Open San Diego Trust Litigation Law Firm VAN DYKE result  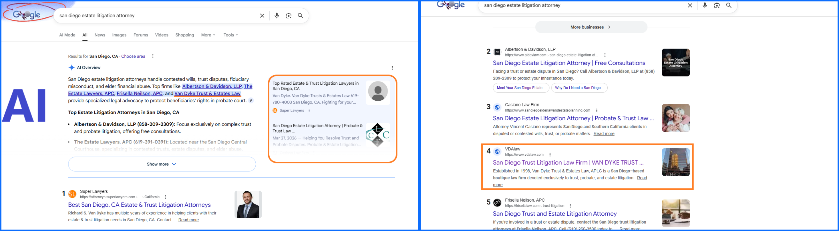coord(568,163)
